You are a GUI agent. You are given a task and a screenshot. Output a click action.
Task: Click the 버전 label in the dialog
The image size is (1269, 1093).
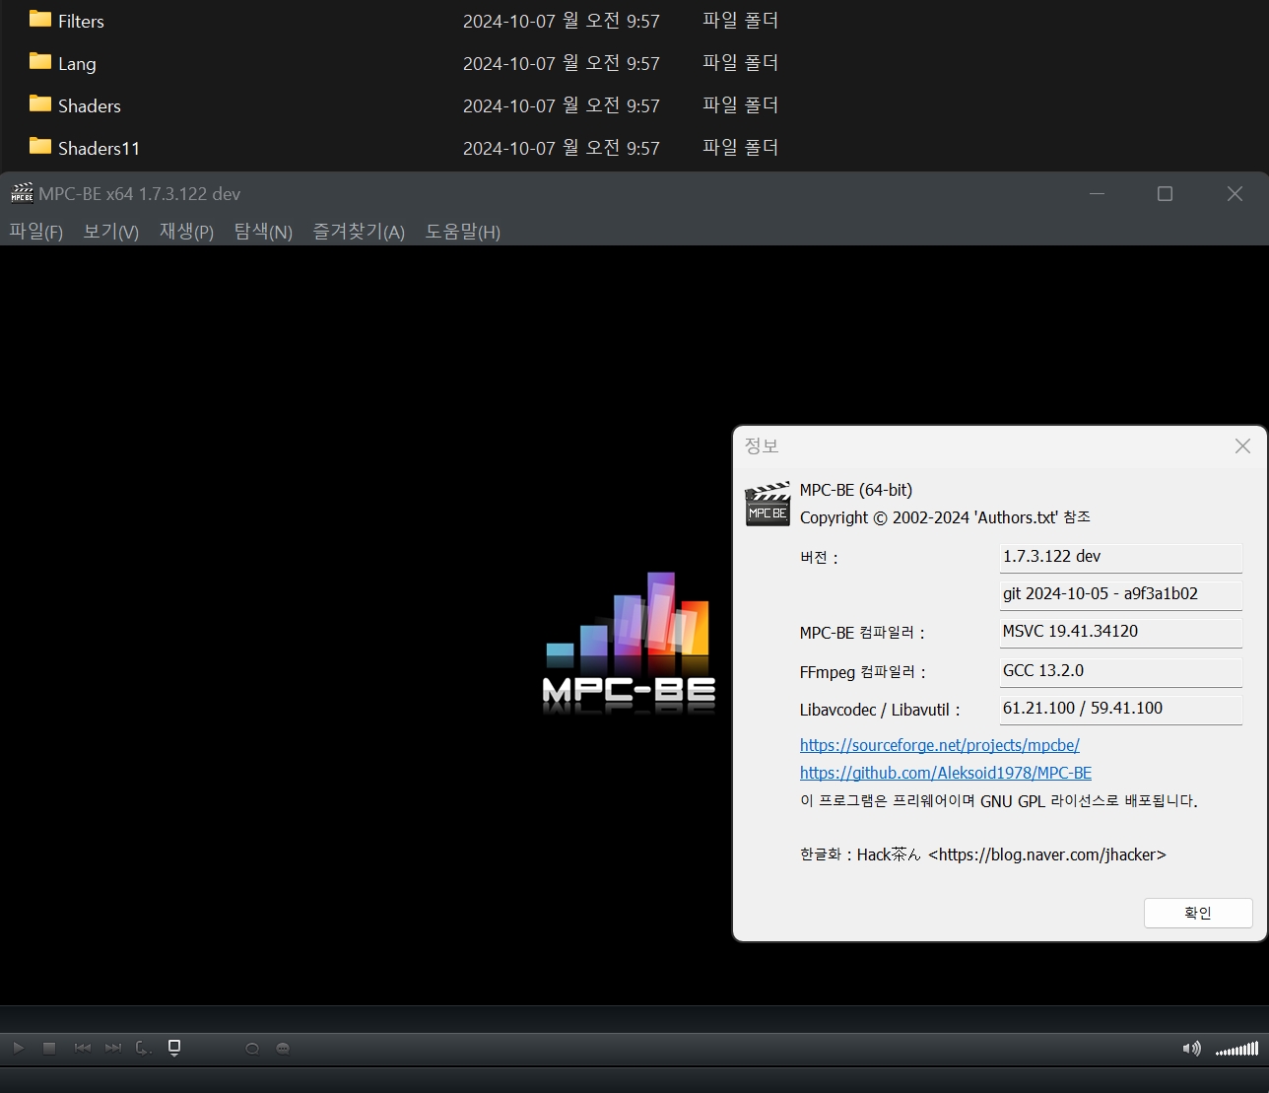pyautogui.click(x=819, y=558)
